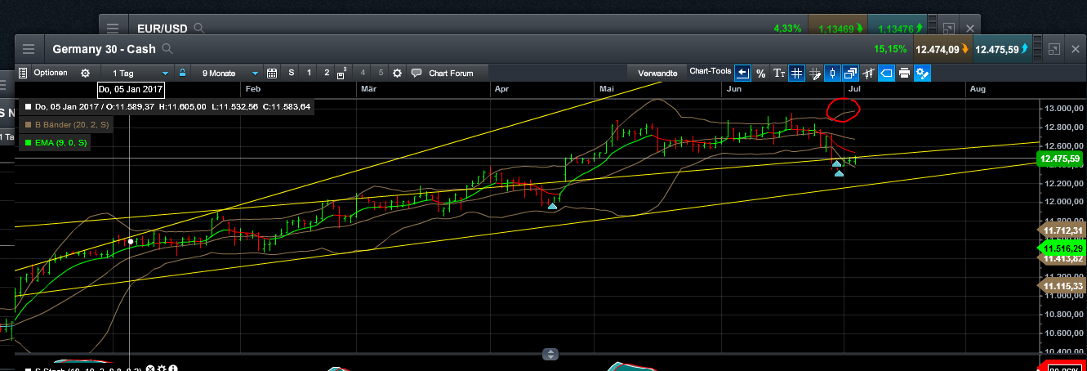Click the Mär label on time axis
Image resolution: width=1087 pixels, height=371 pixels.
point(368,88)
